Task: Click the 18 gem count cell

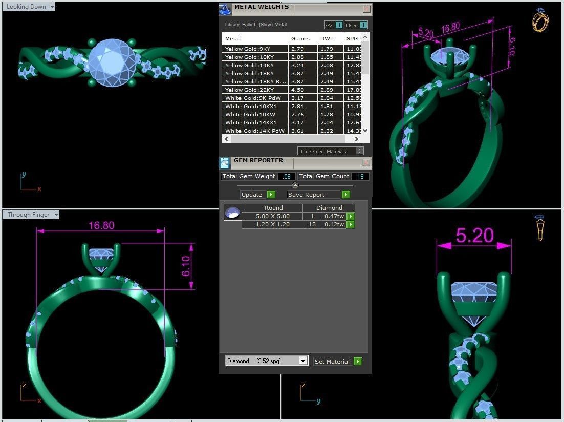Action: click(x=312, y=224)
